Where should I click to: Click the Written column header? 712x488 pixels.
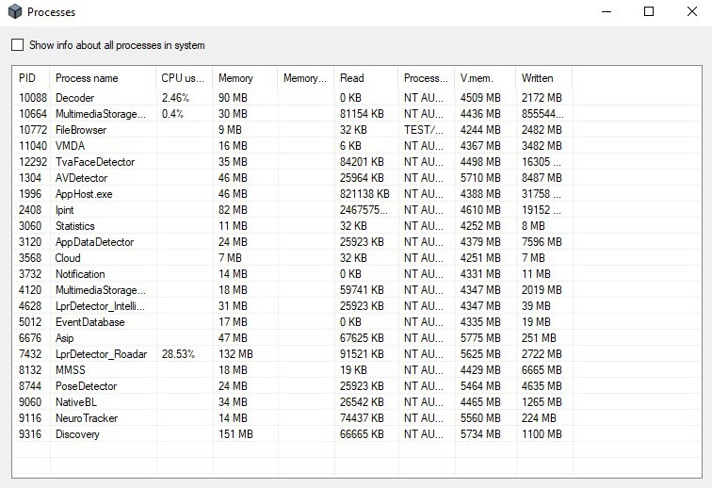tap(537, 78)
